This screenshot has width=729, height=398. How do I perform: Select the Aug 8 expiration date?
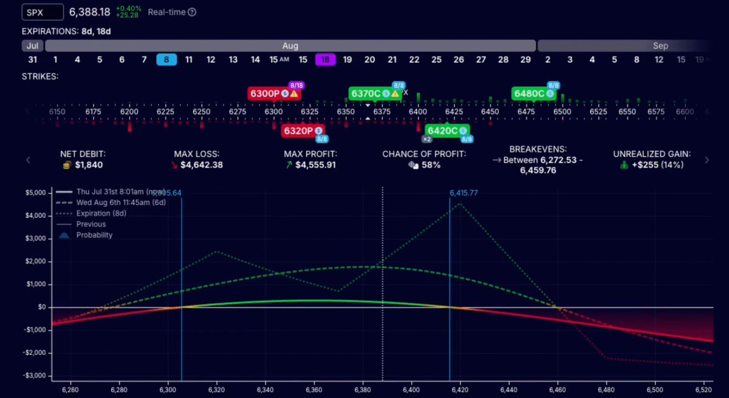coord(166,59)
